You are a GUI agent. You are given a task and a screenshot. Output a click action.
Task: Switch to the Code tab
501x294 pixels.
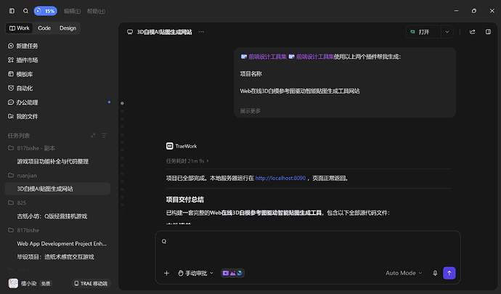[x=44, y=28]
